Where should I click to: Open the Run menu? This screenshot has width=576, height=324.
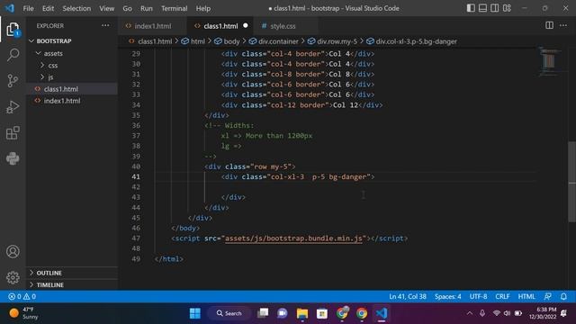click(146, 8)
